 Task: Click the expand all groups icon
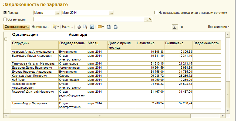(109, 27)
